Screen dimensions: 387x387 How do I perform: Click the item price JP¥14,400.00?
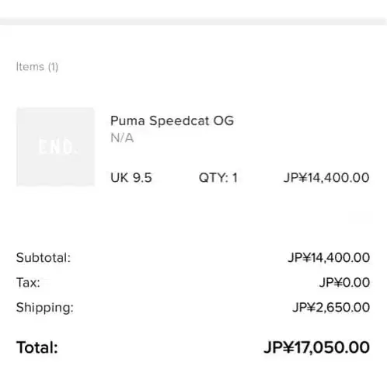point(326,178)
